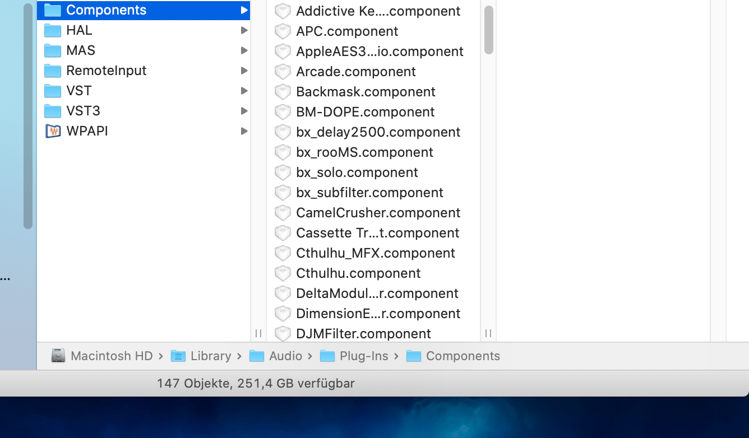Click the CamelCrusher.component shield icon
The height and width of the screenshot is (438, 749).
[x=283, y=213]
